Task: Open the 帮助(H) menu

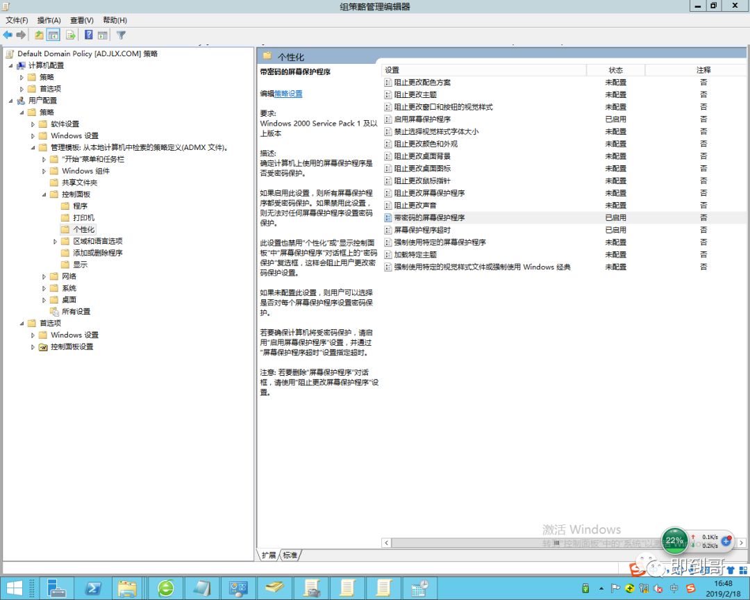Action: [x=115, y=20]
